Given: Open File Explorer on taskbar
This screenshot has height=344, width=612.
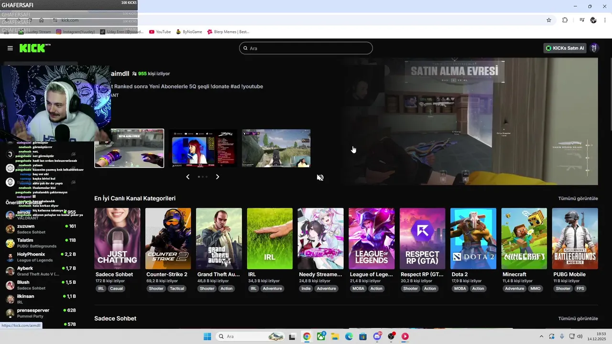Looking at the screenshot, I should click(x=335, y=336).
